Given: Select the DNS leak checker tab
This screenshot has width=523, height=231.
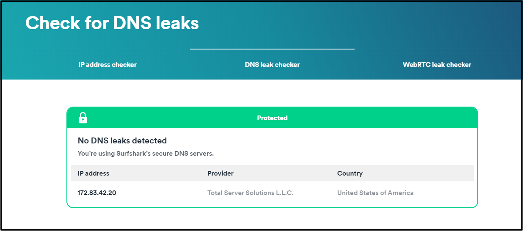Looking at the screenshot, I should click(x=272, y=65).
